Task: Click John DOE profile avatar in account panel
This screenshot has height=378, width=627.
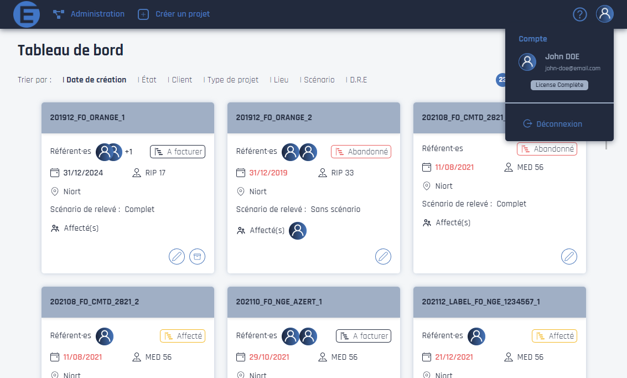Action: (x=527, y=62)
